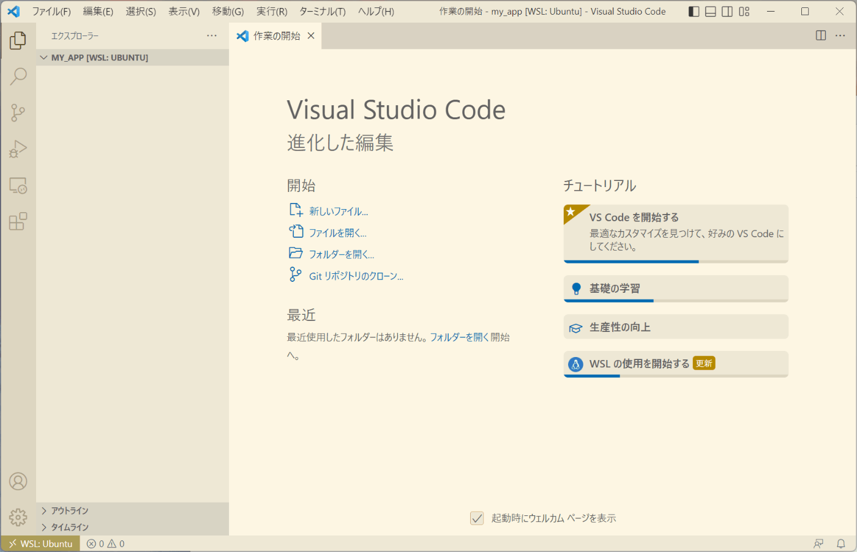Close the 作業の開始 tab
Image resolution: width=857 pixels, height=552 pixels.
(311, 35)
